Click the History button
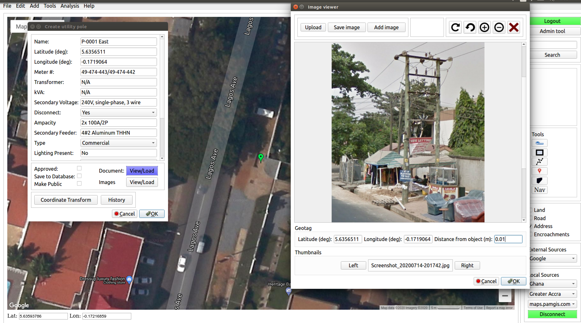581x323 pixels. [x=116, y=200]
